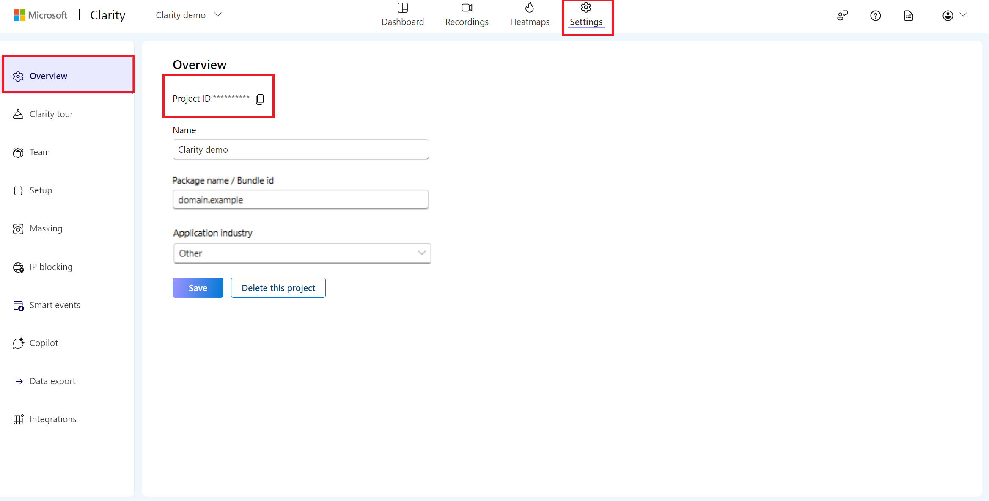Screen dimensions: 989x501
Task: Open Copilot from the sidebar
Action: click(44, 343)
